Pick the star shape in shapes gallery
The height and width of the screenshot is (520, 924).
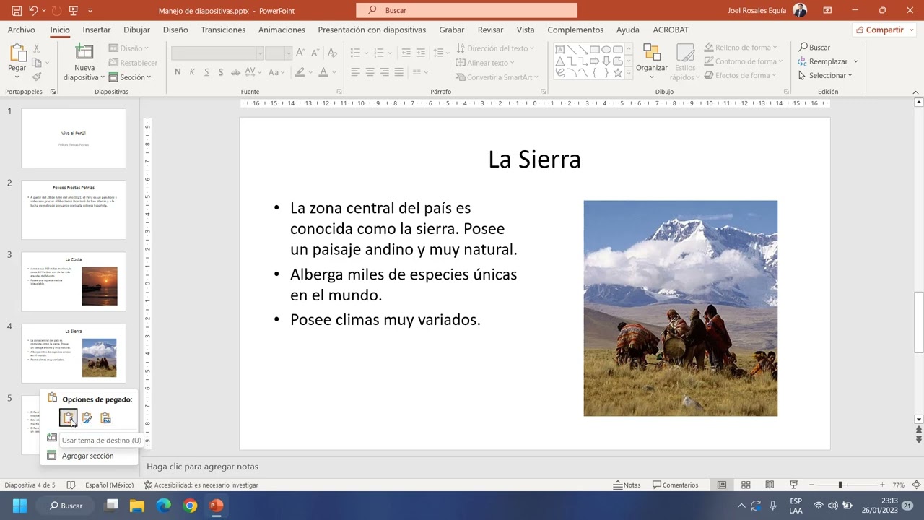point(618,73)
